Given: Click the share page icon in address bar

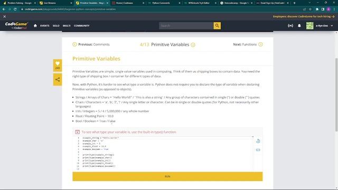Looking at the screenshot, I should coord(304,9).
